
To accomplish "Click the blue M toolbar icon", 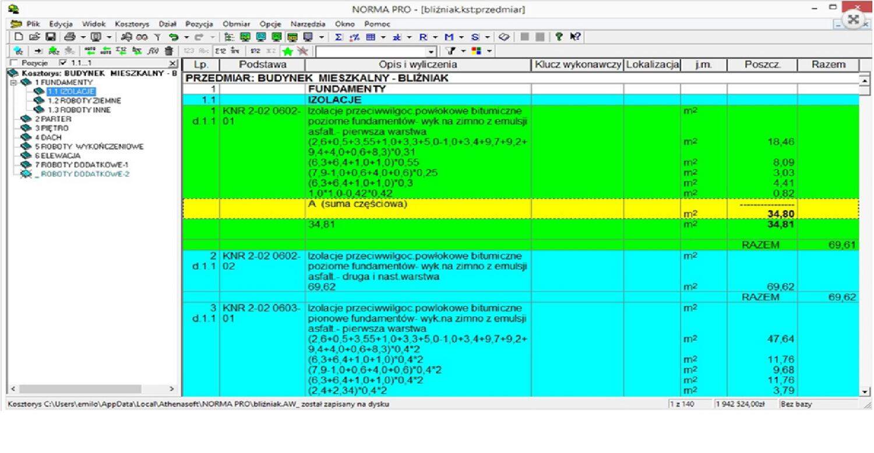I will (449, 37).
